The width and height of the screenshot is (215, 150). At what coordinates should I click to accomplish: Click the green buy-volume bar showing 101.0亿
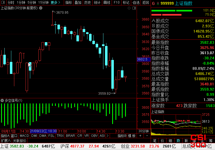[x=172, y=11]
